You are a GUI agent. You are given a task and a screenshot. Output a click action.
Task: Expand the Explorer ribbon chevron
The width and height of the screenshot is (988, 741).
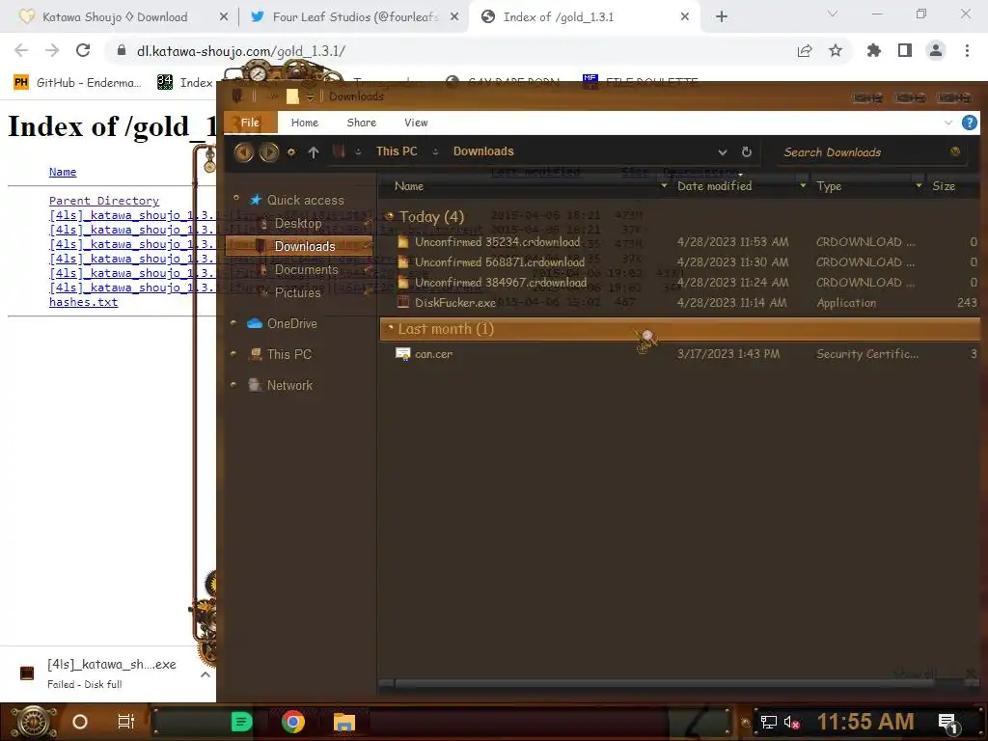pyautogui.click(x=948, y=123)
